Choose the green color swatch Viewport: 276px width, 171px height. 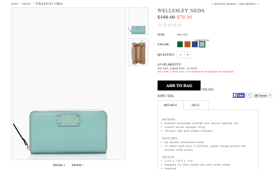coord(180,44)
